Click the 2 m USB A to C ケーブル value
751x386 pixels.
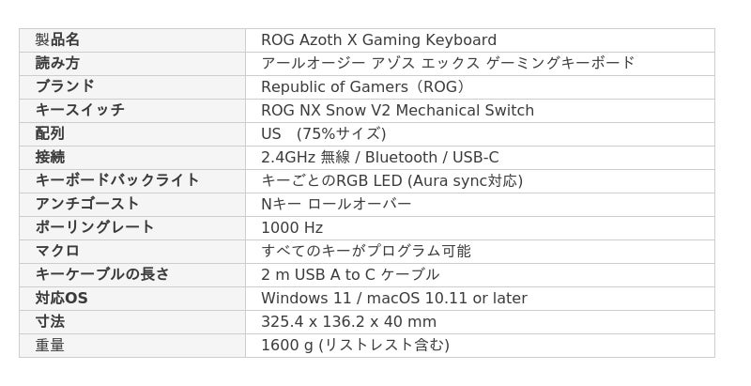350,275
